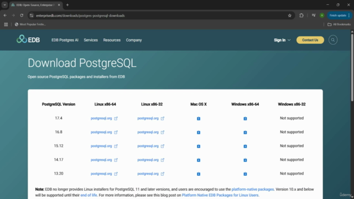This screenshot has height=199, width=354.
Task: Download PostgreSQL 14.17 for Windows x86-64
Action: pyautogui.click(x=245, y=160)
